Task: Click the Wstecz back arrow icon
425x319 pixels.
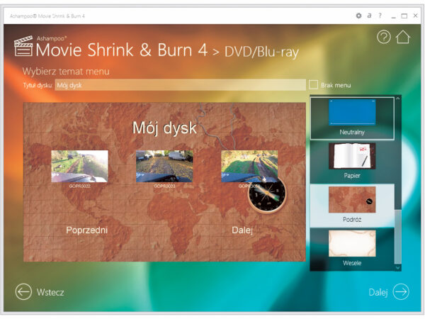Action: point(23,292)
